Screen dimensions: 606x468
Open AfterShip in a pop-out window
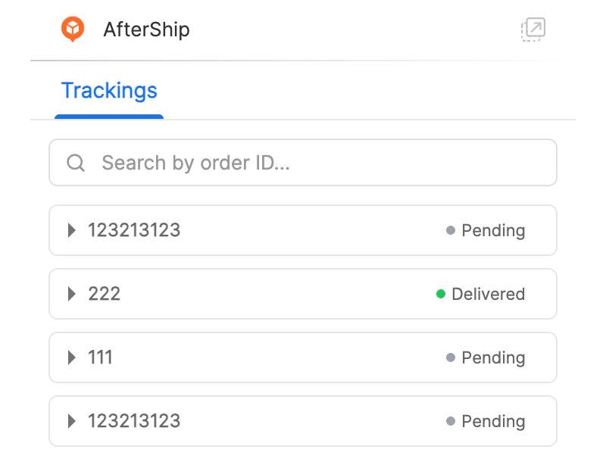coord(533,30)
